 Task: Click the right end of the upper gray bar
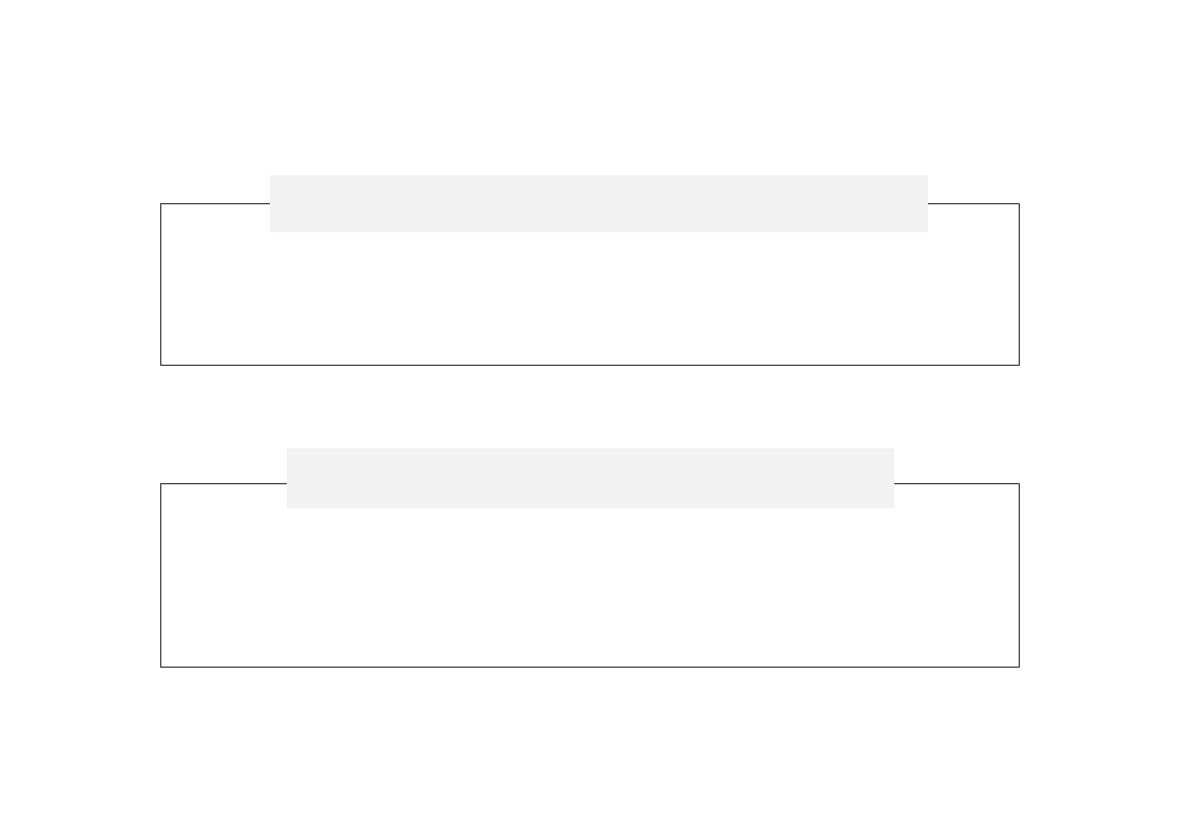(923, 203)
